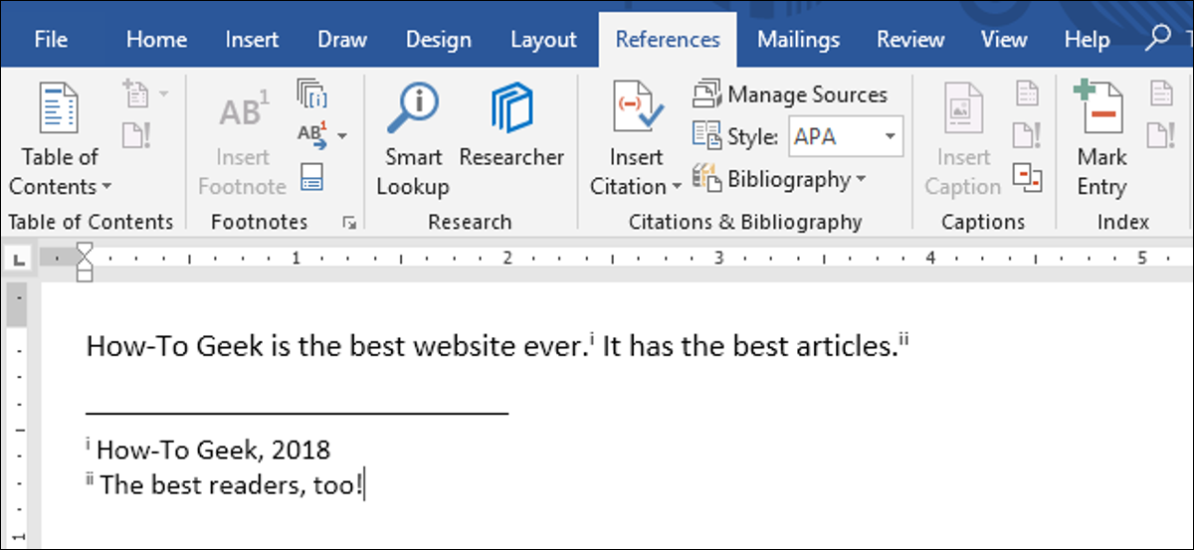Click the tab selector at ruler corner
The height and width of the screenshot is (550, 1194).
pyautogui.click(x=21, y=260)
